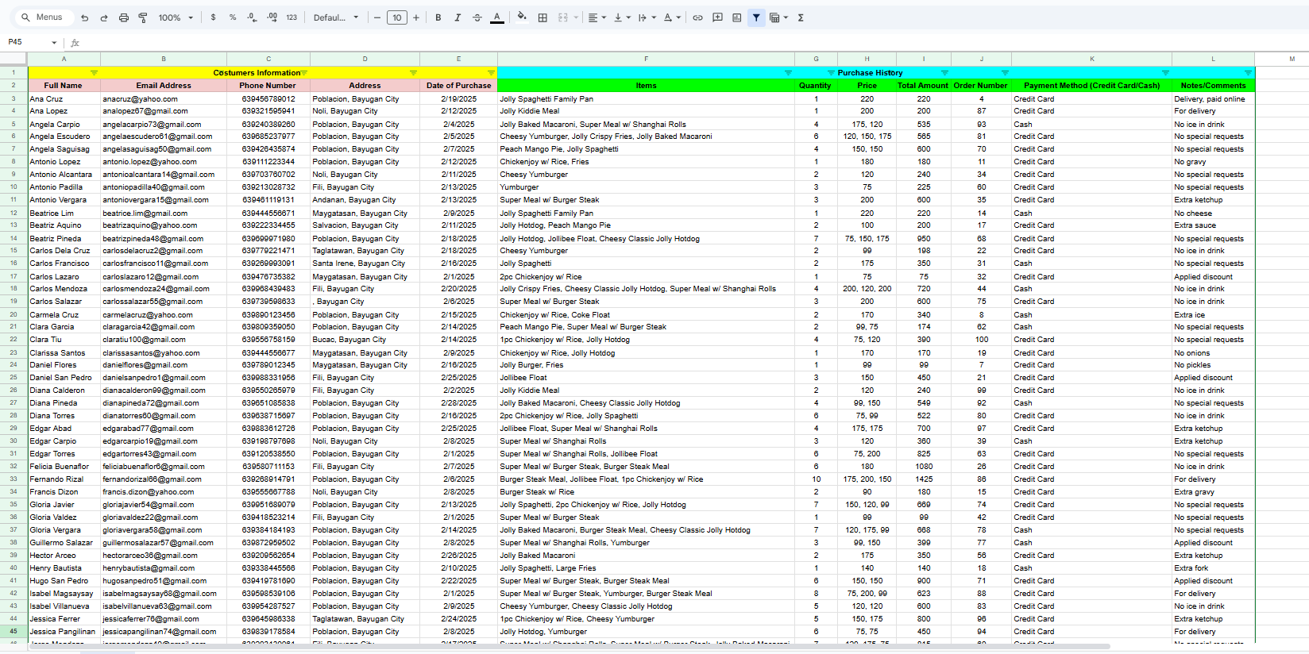Open column D filter dropdown
The width and height of the screenshot is (1309, 654).
(x=413, y=73)
